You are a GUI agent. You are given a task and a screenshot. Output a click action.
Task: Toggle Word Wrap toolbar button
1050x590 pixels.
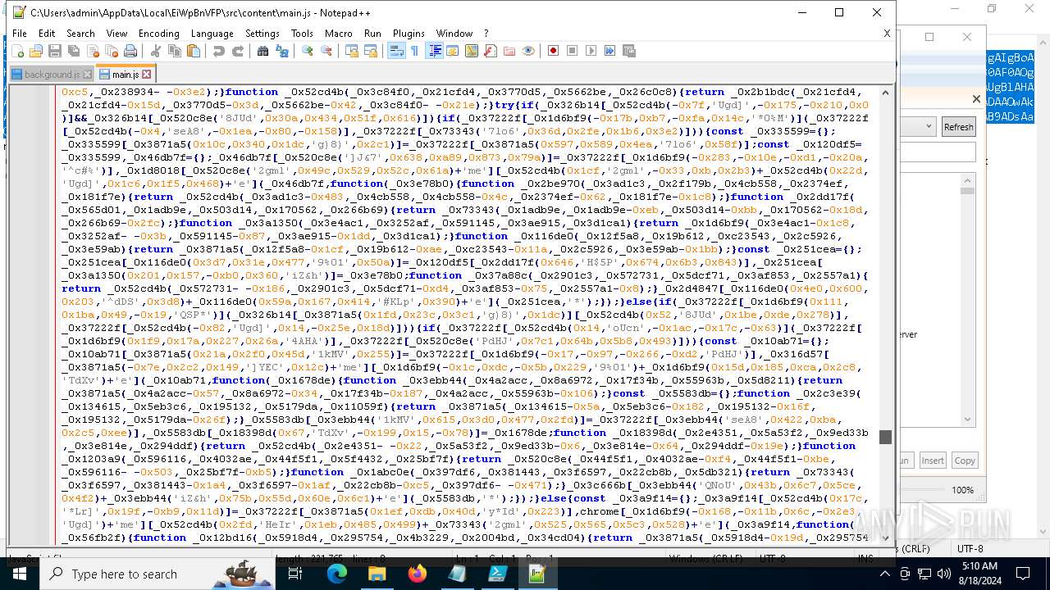396,51
